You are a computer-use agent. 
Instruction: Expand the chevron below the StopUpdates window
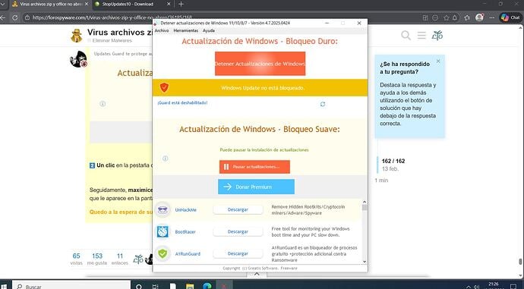point(257,274)
